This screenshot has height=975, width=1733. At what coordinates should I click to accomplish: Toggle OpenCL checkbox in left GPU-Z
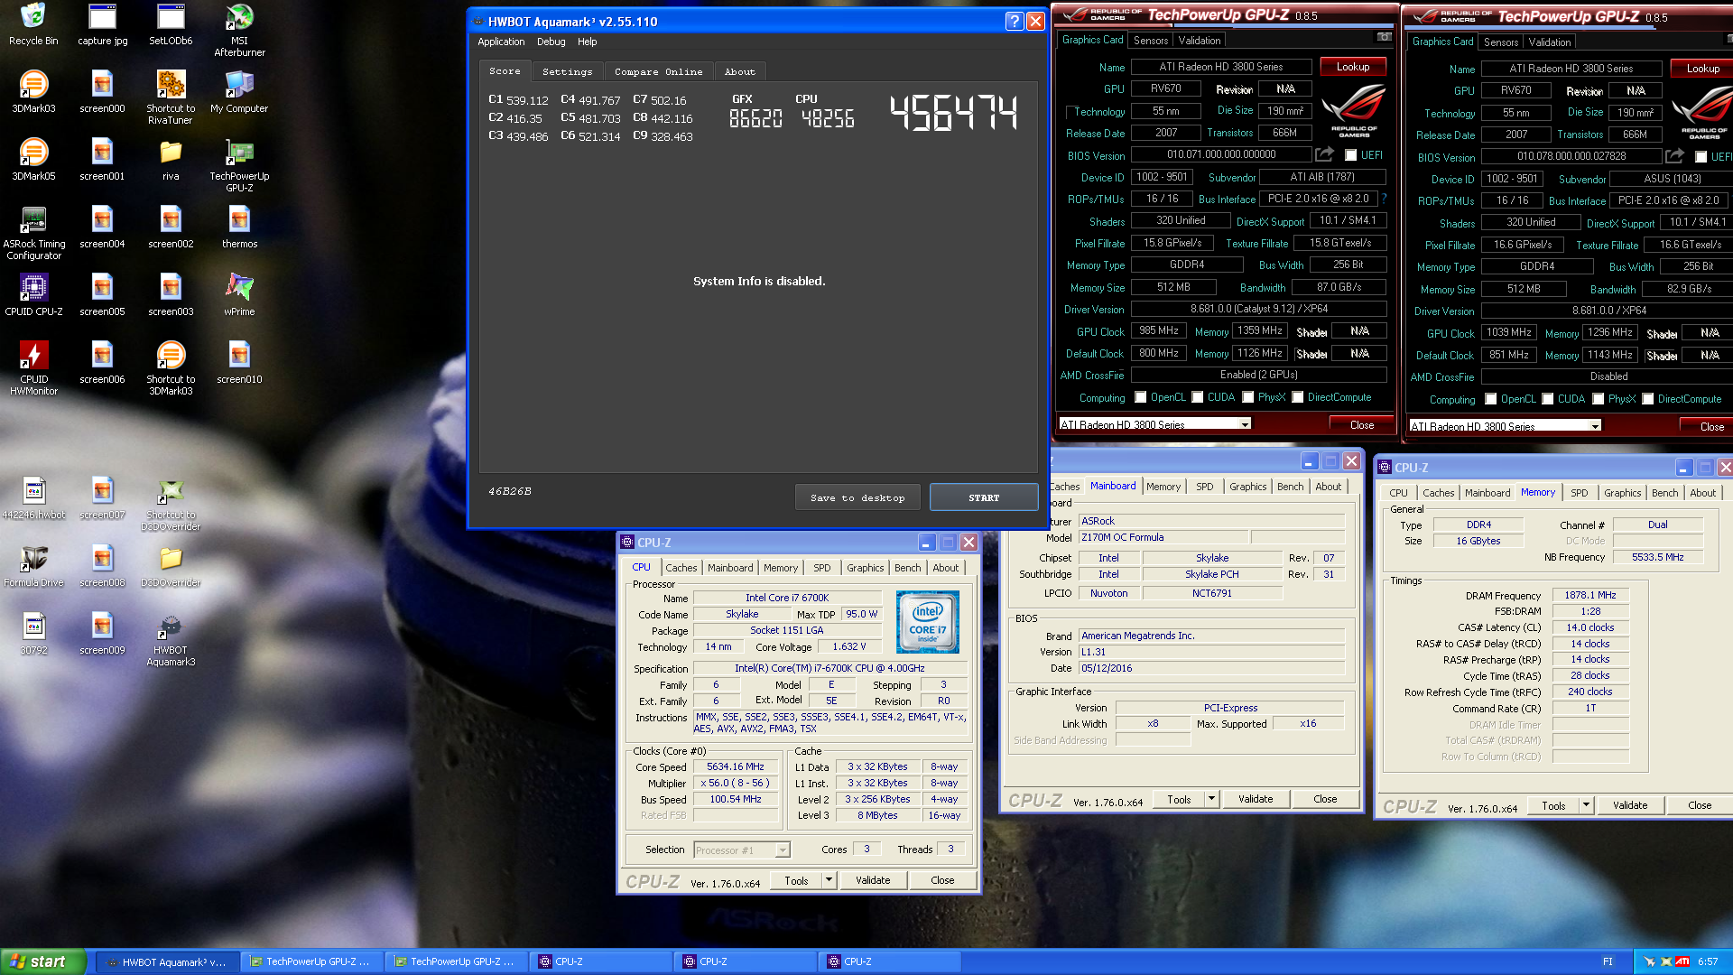[1141, 397]
